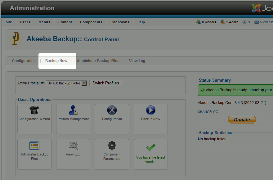Viewport: 273px width, 180px height.
Task: Click the Switch Profiles button
Action: point(106,83)
